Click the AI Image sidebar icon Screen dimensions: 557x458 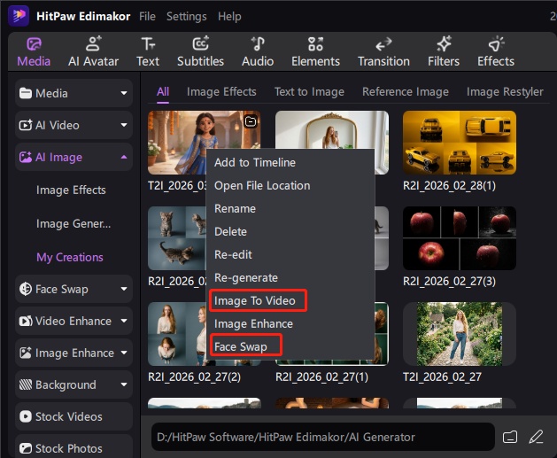tap(25, 157)
